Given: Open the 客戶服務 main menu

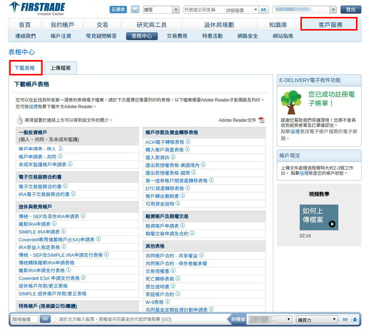Looking at the screenshot, I should [x=330, y=25].
